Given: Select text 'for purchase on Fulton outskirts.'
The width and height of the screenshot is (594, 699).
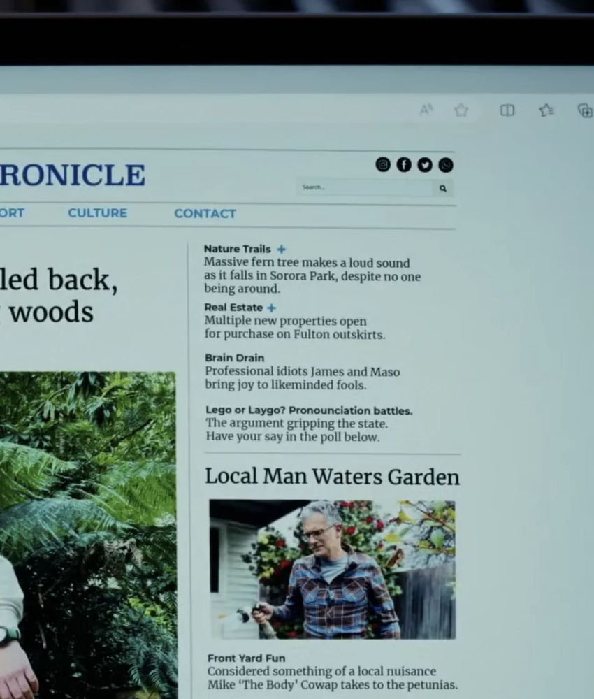Looking at the screenshot, I should (x=294, y=334).
